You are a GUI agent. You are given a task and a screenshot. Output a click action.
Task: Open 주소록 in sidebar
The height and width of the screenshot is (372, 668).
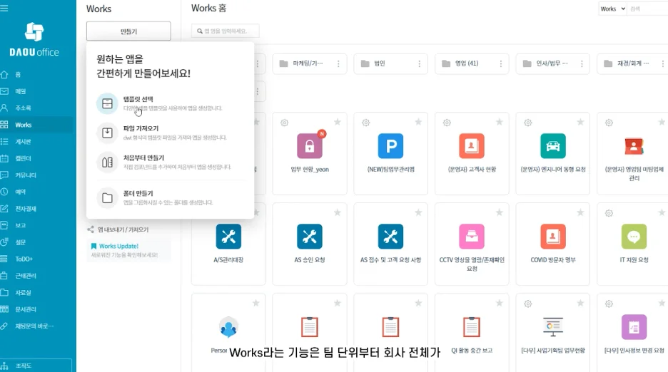[x=23, y=108]
